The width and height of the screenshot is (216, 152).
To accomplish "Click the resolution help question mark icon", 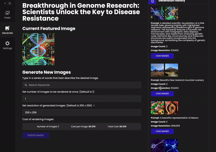I will [x=94, y=105].
